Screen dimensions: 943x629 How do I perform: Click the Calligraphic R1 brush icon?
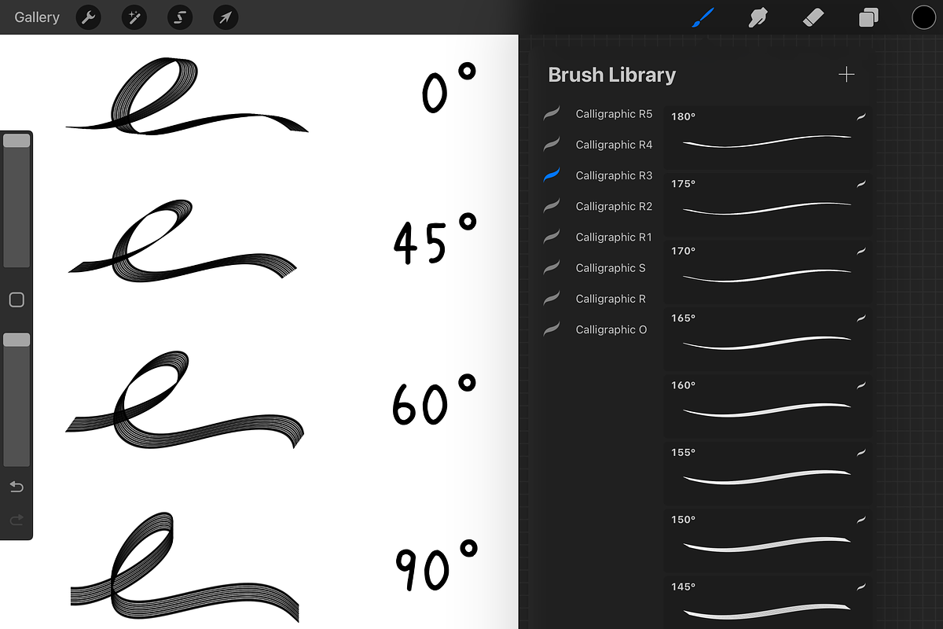552,236
